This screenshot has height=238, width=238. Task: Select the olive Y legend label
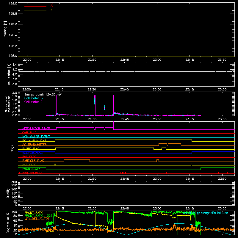(x=51, y=9)
